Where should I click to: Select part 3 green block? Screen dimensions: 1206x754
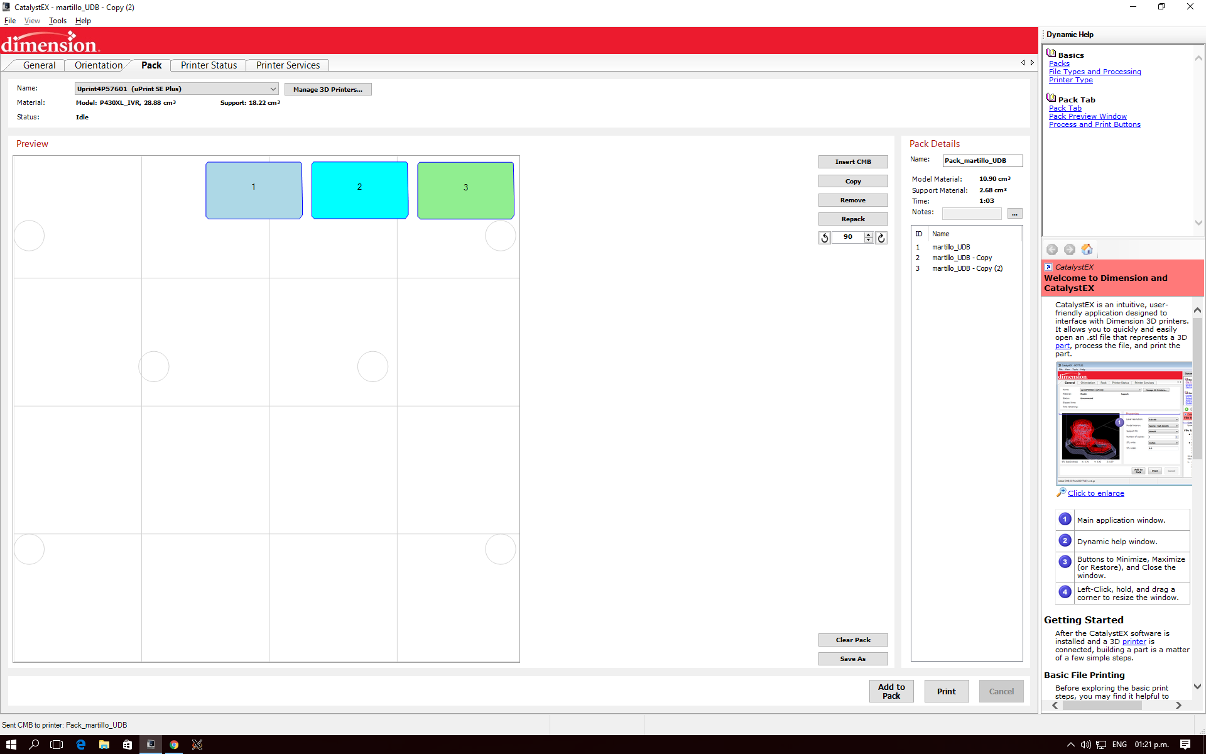click(465, 190)
